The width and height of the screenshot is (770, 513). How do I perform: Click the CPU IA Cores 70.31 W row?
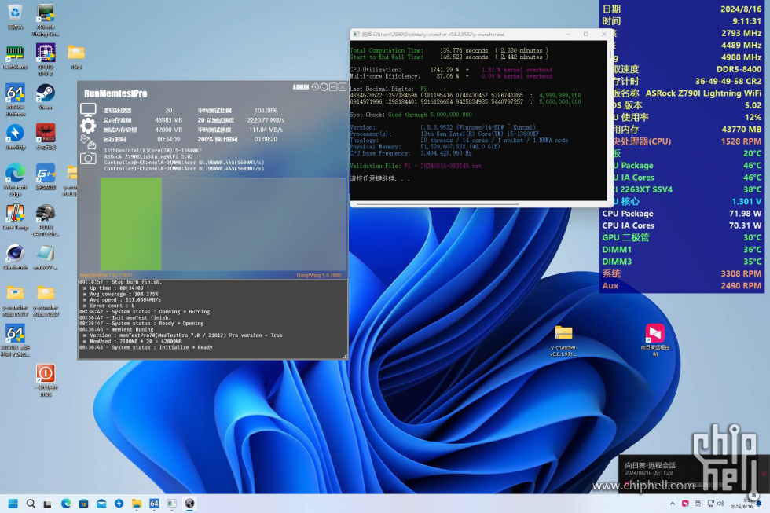pos(682,225)
